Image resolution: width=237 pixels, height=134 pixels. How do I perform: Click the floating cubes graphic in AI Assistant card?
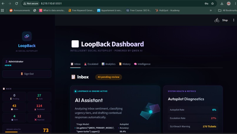150,111
